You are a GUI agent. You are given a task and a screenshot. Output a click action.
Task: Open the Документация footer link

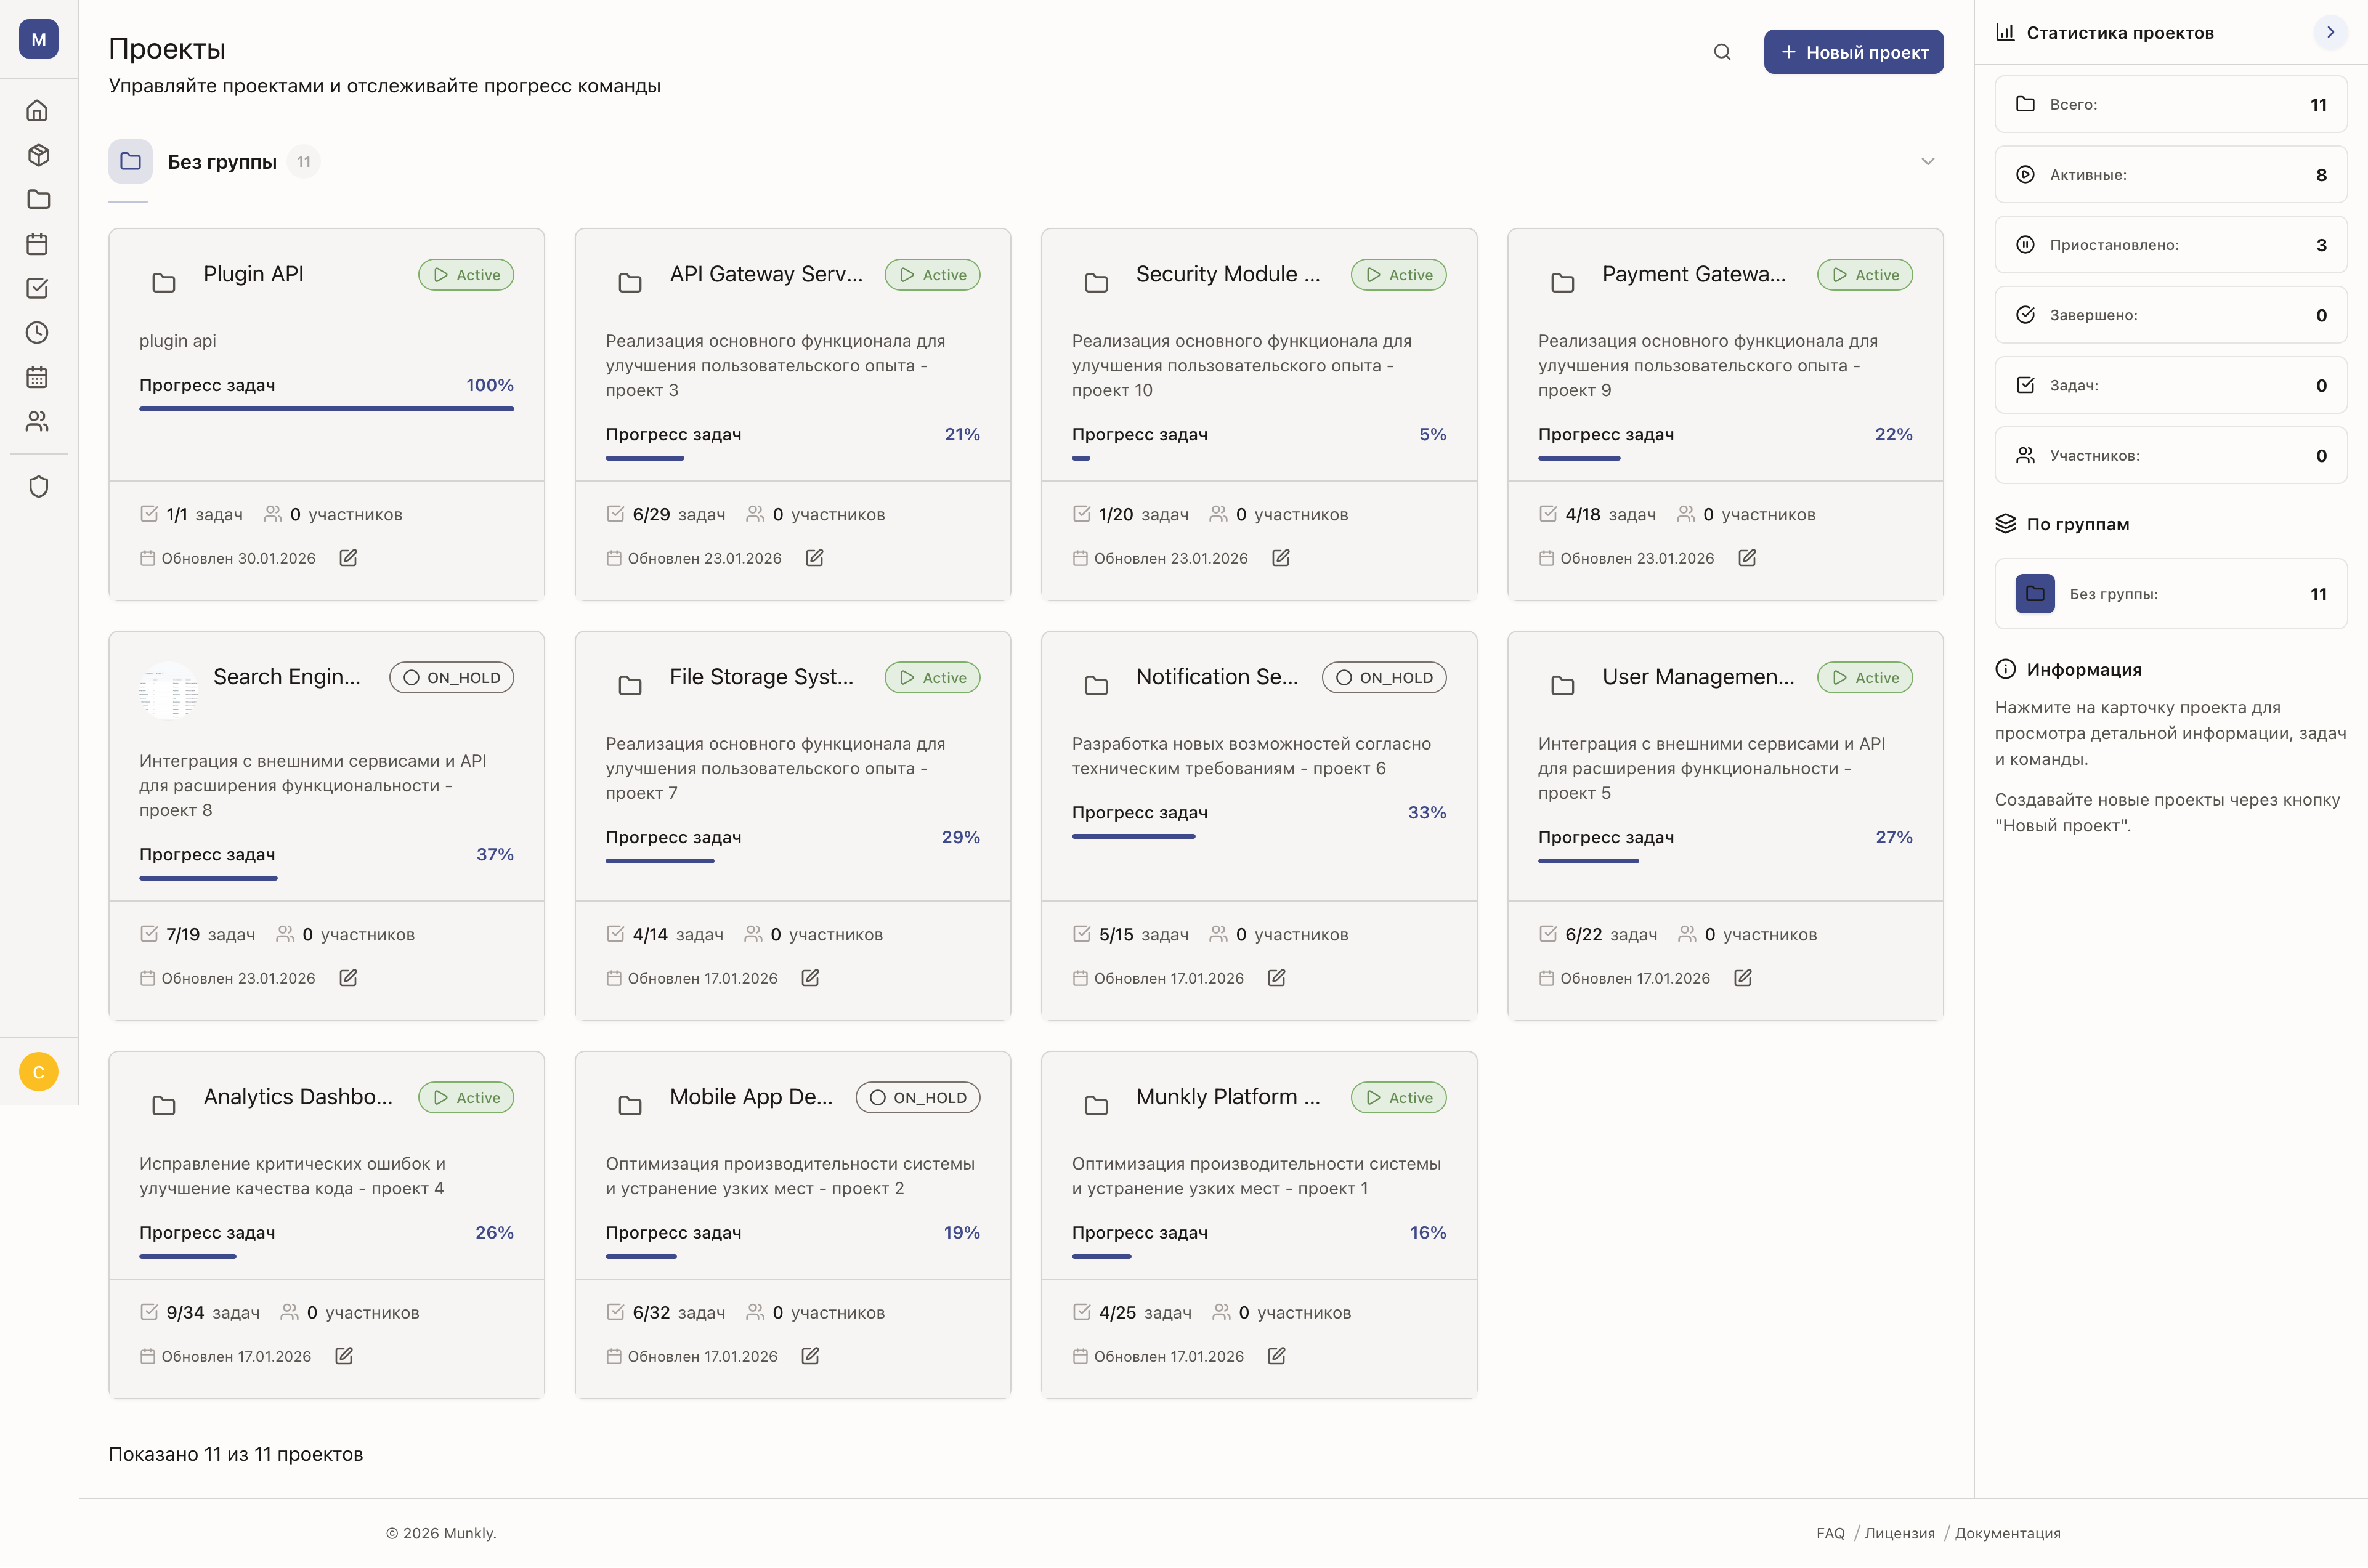pyautogui.click(x=2007, y=1533)
